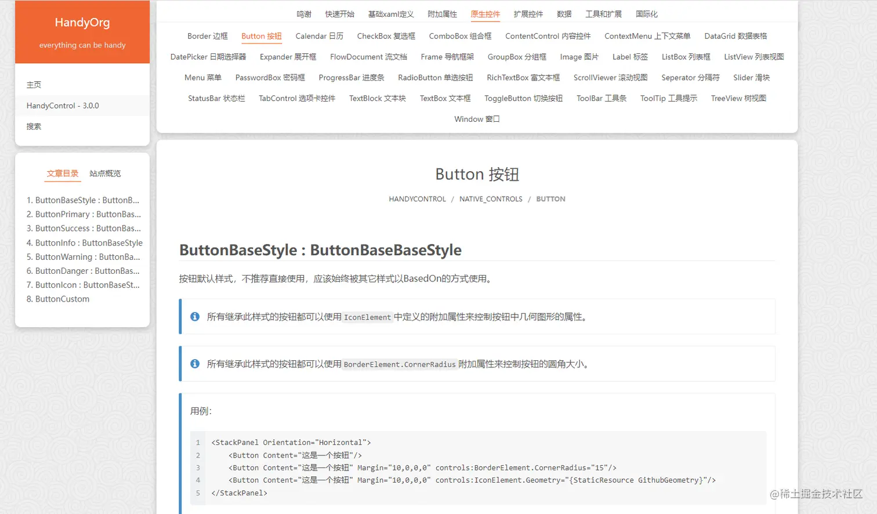Open ToggleButton 切换按钮 page
877x514 pixels.
(x=524, y=99)
